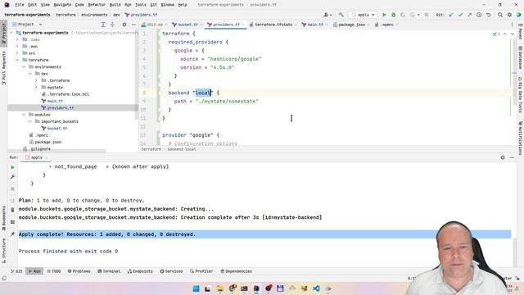Open Run panel settings gear at right

(503, 157)
